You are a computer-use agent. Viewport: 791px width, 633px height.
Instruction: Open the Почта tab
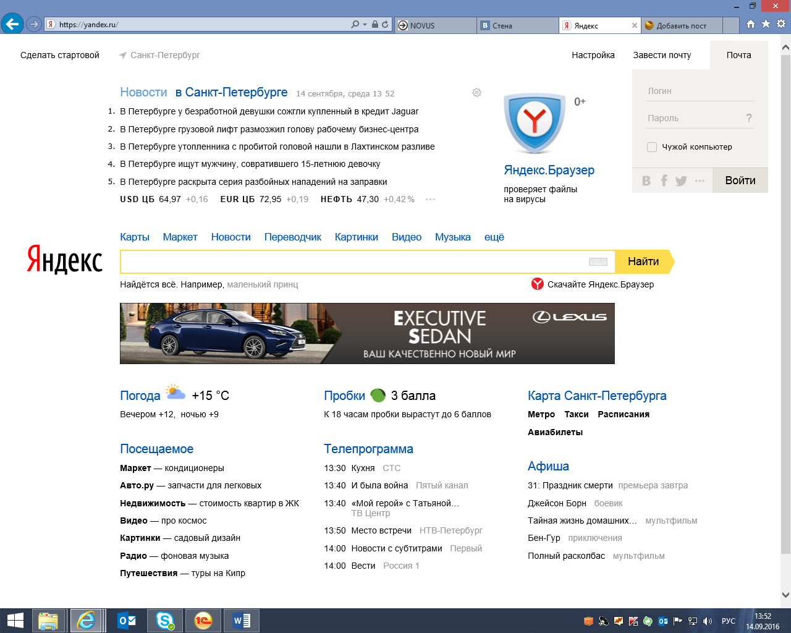[x=738, y=55]
